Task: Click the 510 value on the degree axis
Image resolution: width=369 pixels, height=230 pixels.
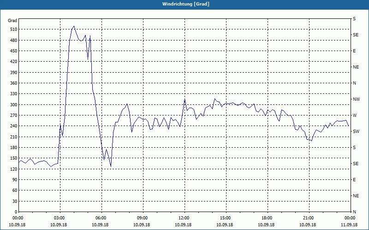Action: 14,29
